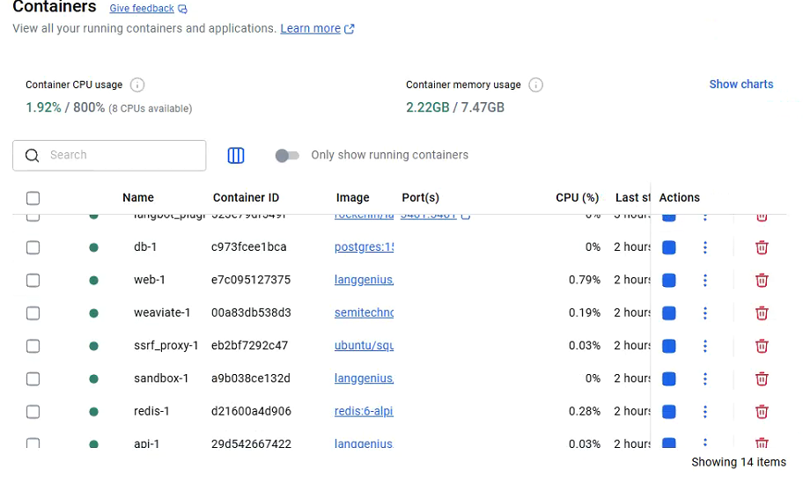Select the db-1 row checkbox
803x477 pixels.
click(x=33, y=247)
